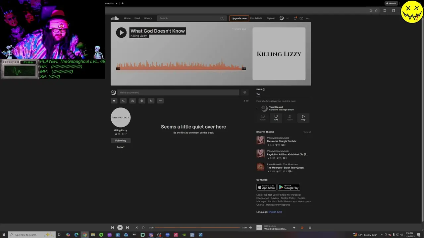Open TikTok from the taskbar
The width and height of the screenshot is (424, 238).
click(x=176, y=235)
